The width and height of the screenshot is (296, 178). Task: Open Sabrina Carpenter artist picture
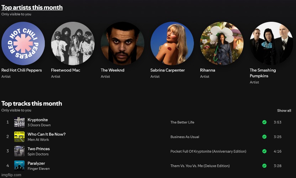172,43
